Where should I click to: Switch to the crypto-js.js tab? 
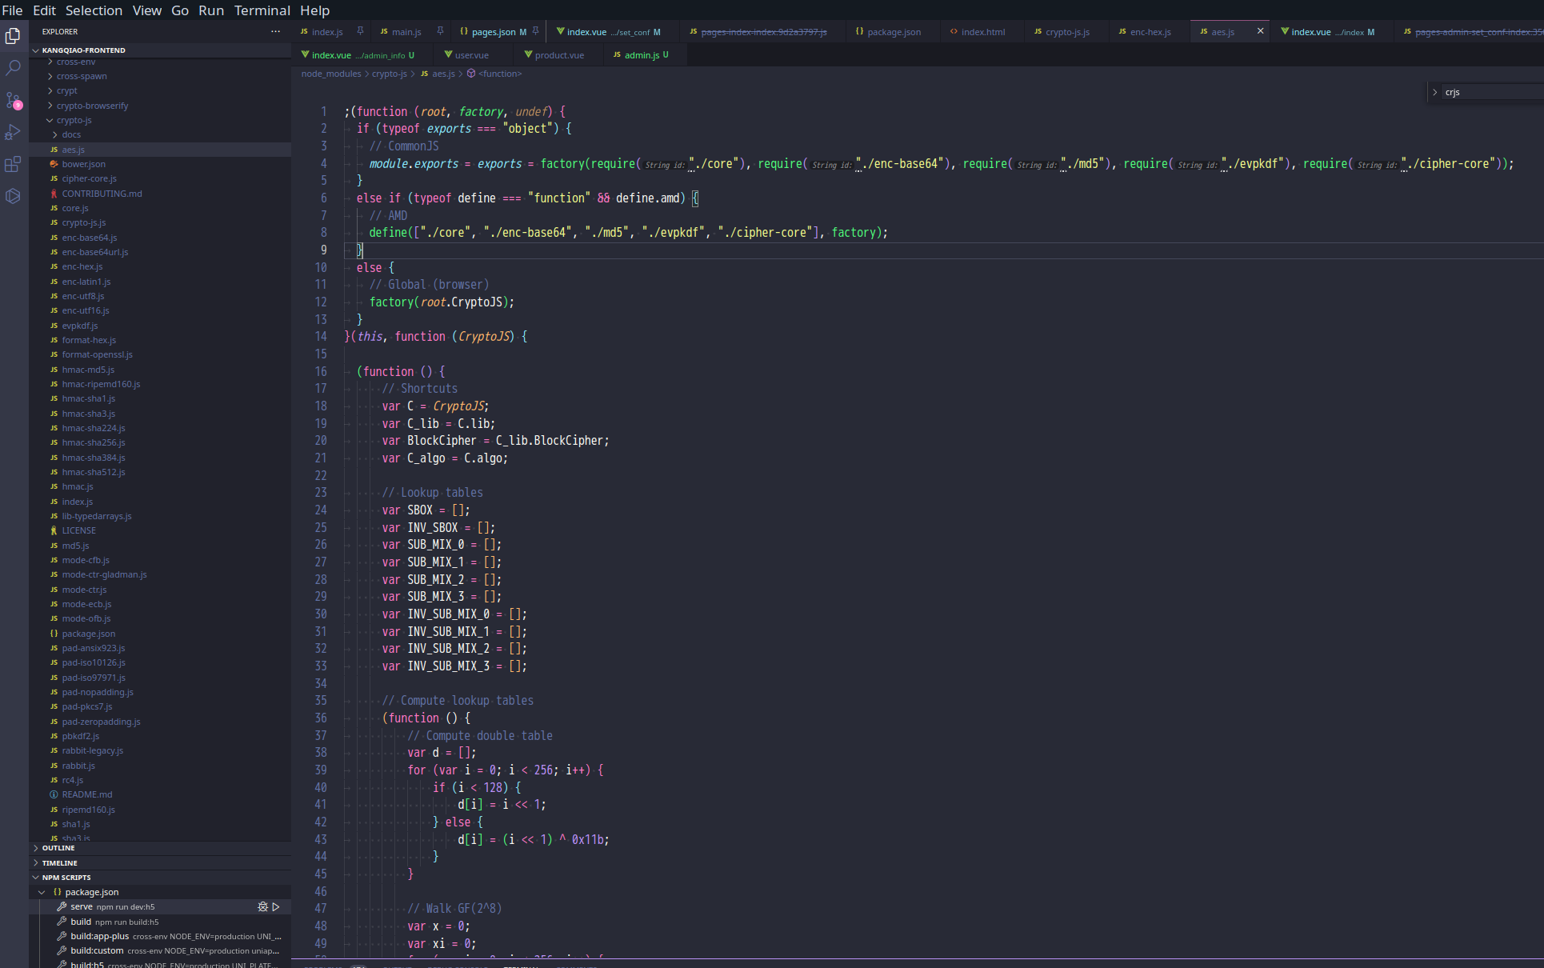point(1067,32)
